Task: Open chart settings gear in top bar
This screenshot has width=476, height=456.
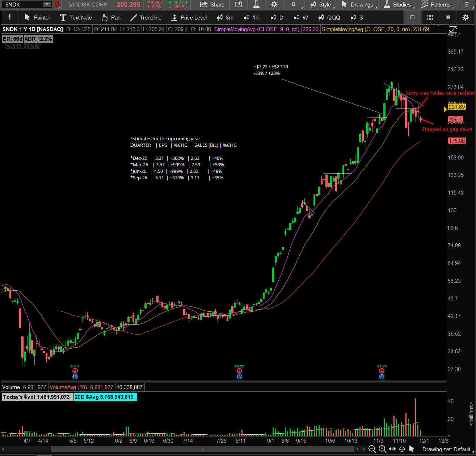Action: pyautogui.click(x=274, y=5)
